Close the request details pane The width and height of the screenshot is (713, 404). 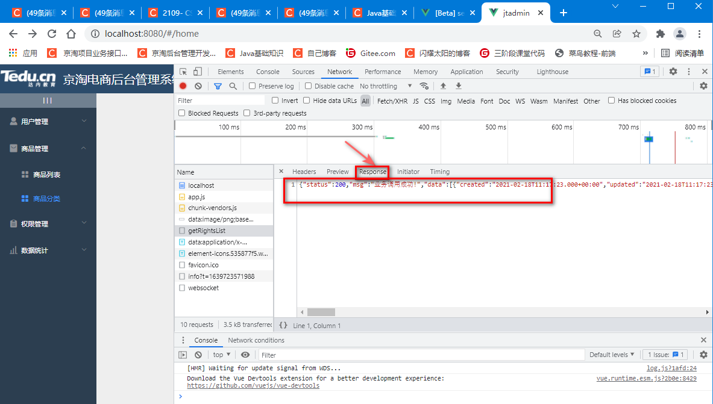(x=281, y=172)
